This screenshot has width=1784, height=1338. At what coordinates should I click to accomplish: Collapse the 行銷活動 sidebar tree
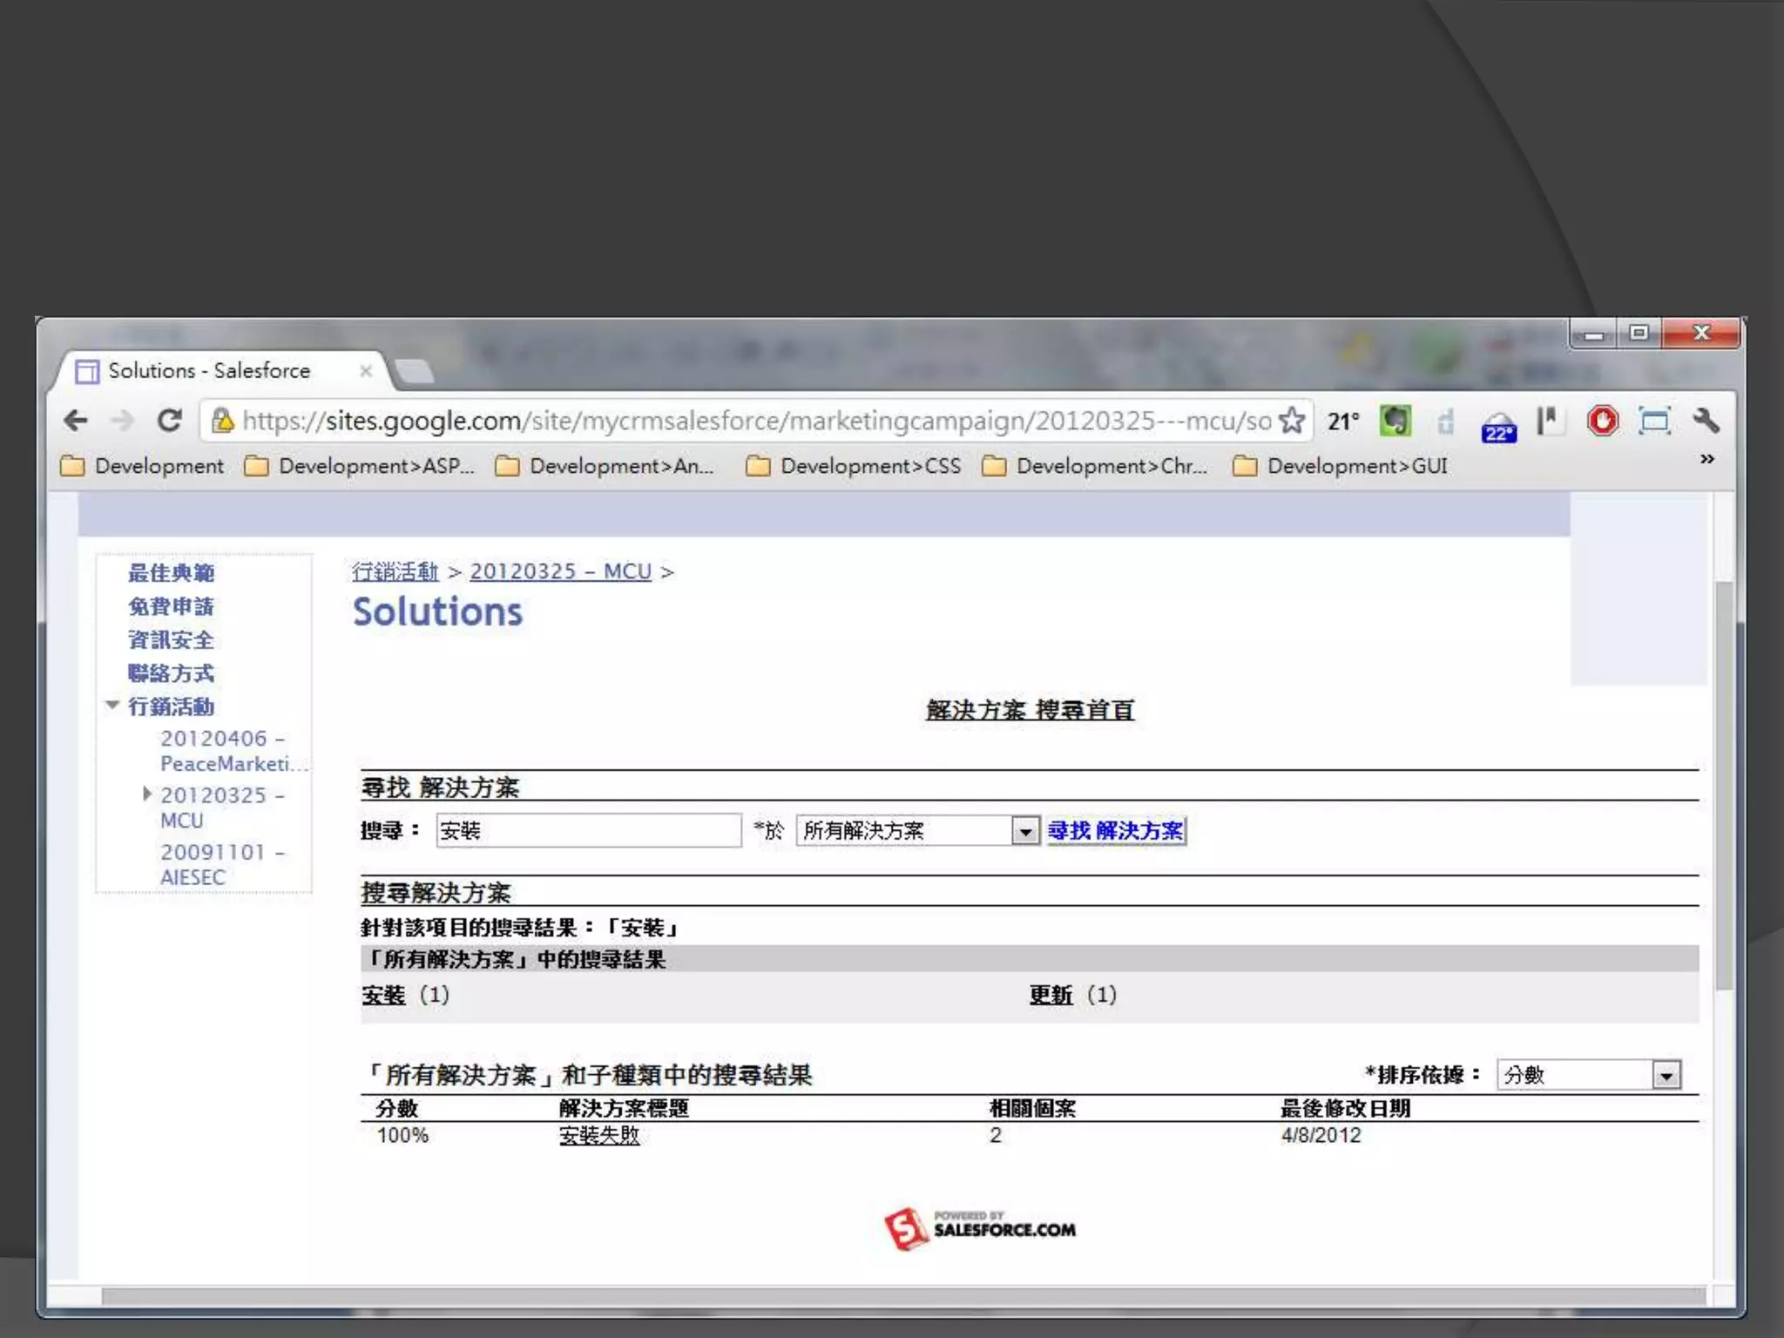112,705
